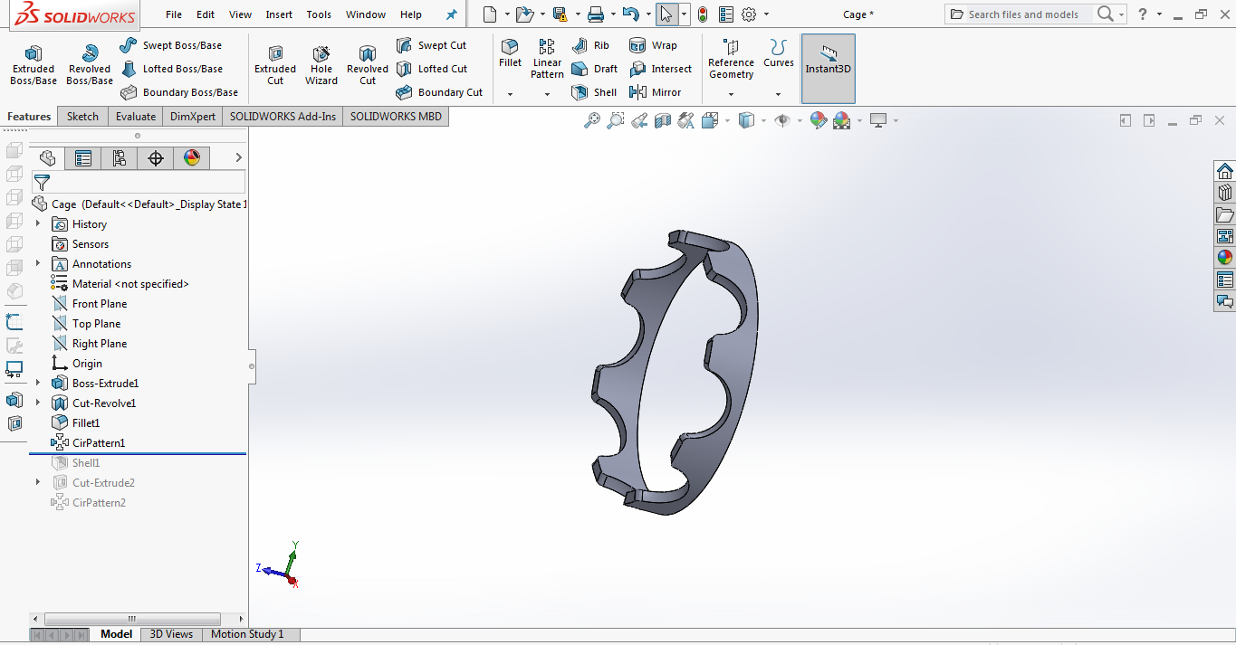Click the Rib tool
Image resolution: width=1236 pixels, height=645 pixels.
(590, 45)
